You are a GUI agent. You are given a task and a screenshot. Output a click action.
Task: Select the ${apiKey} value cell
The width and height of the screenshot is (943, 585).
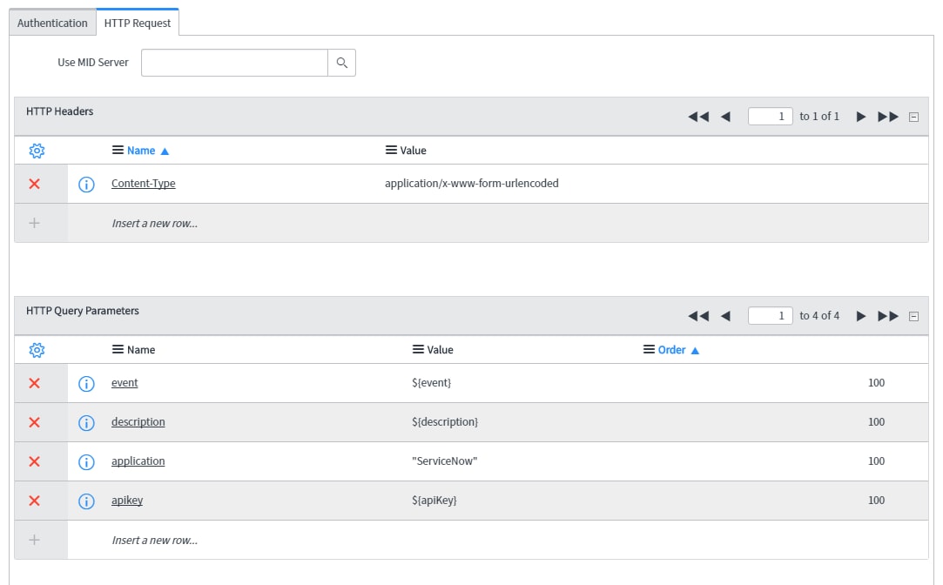pyautogui.click(x=434, y=501)
